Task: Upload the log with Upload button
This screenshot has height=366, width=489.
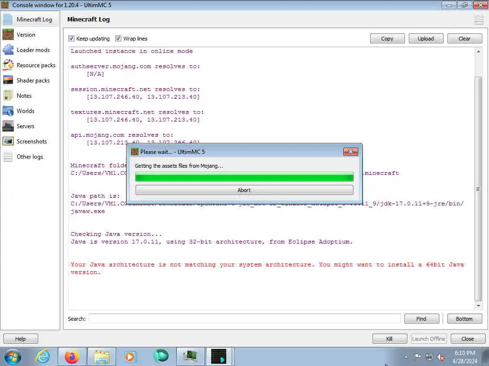Action: pyautogui.click(x=425, y=39)
